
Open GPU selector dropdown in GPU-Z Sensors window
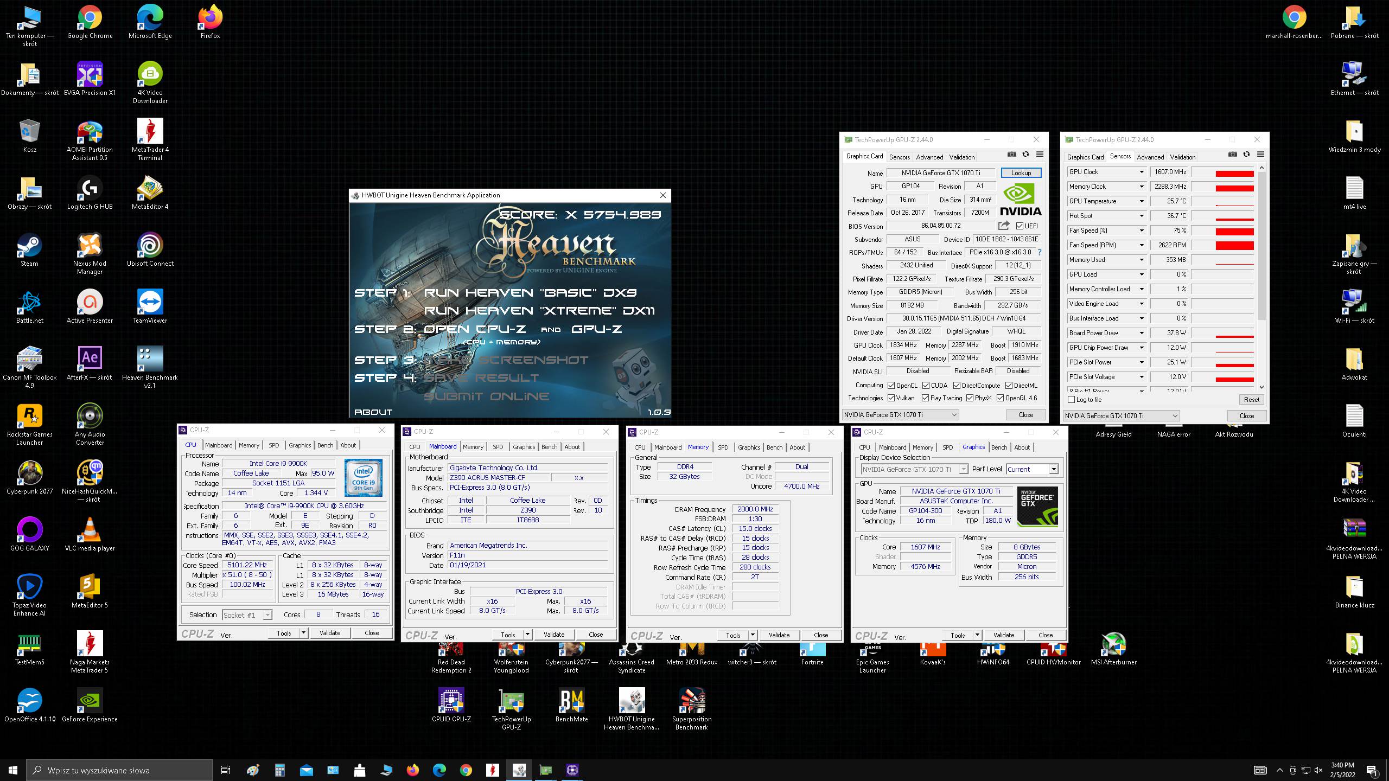coord(1122,416)
